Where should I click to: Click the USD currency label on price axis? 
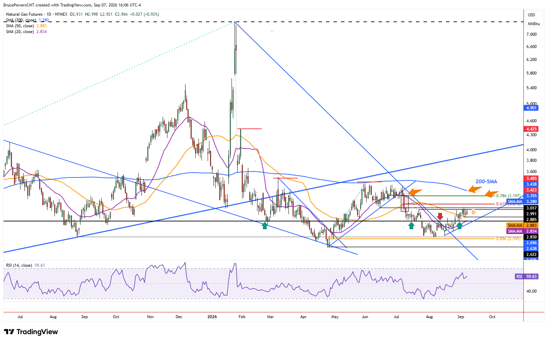click(x=531, y=15)
